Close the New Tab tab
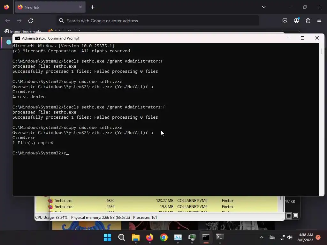Image resolution: width=327 pixels, height=245 pixels. [x=80, y=7]
